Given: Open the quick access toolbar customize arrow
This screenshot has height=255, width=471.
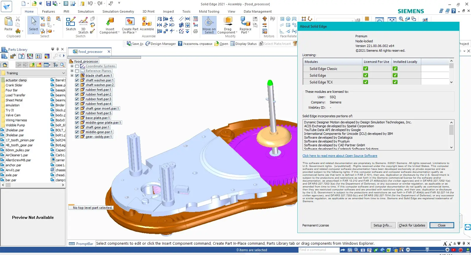Looking at the screenshot, I should [119, 3].
